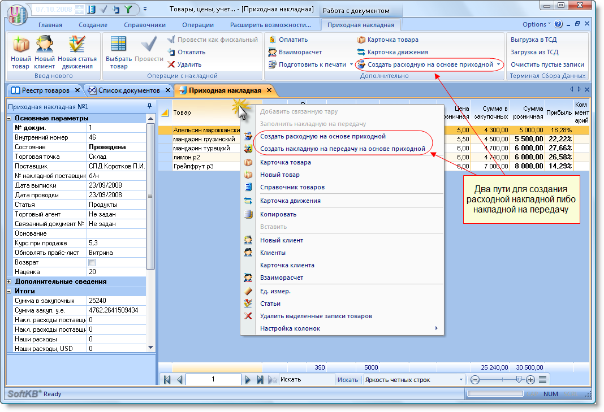Choose Удалить выделенные записи товаров

[316, 316]
